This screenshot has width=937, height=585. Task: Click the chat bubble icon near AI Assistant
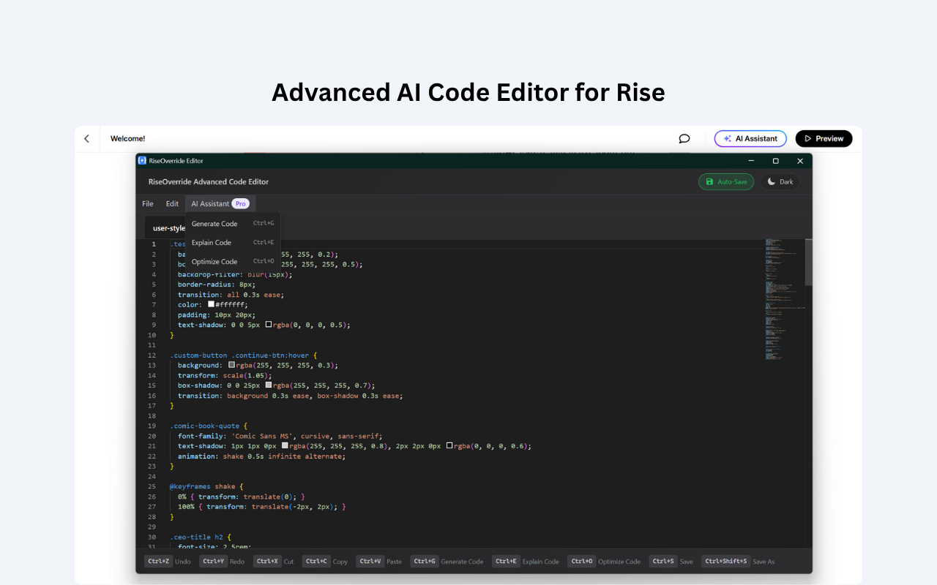tap(684, 138)
